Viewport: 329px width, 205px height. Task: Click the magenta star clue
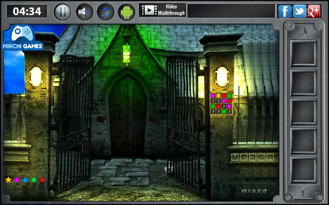tap(17, 180)
